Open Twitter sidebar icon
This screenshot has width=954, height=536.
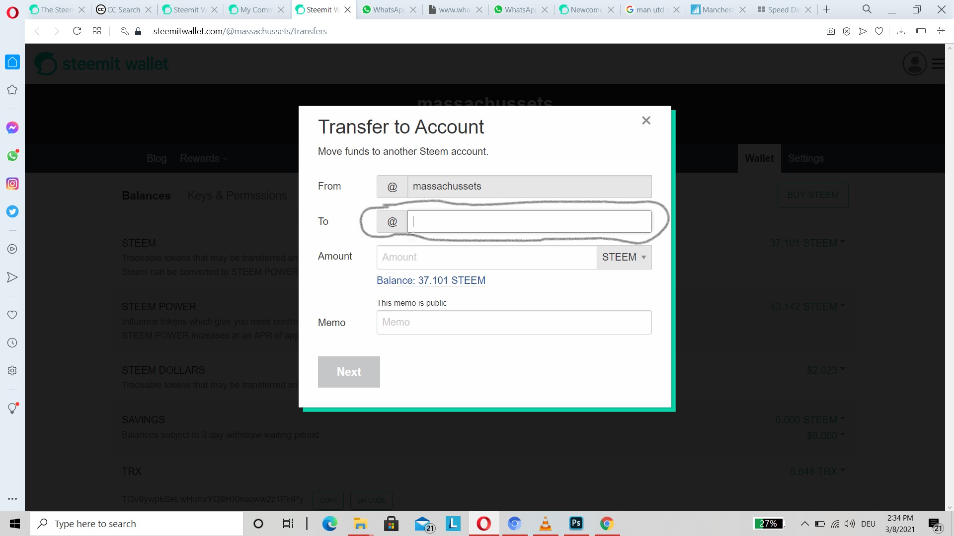[x=12, y=211]
